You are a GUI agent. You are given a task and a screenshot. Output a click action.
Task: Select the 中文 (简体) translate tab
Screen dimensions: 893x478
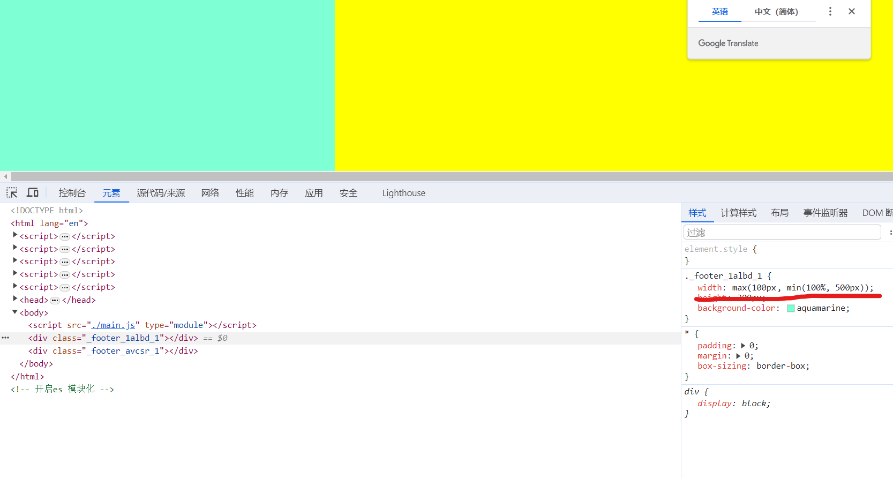tap(776, 12)
